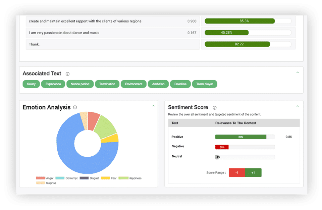
Task: Choose the Termination tag
Action: pos(107,84)
